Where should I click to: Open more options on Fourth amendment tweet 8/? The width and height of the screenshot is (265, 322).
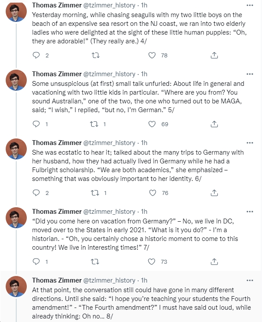(x=250, y=280)
